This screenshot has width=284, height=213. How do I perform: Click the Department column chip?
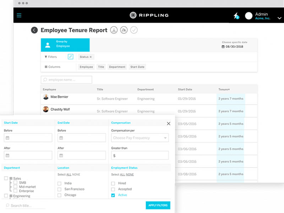117,67
